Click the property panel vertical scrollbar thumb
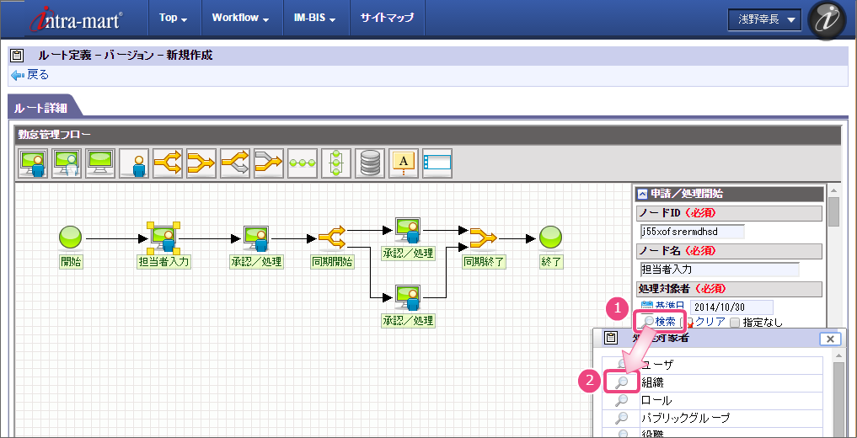The image size is (857, 438). [833, 211]
